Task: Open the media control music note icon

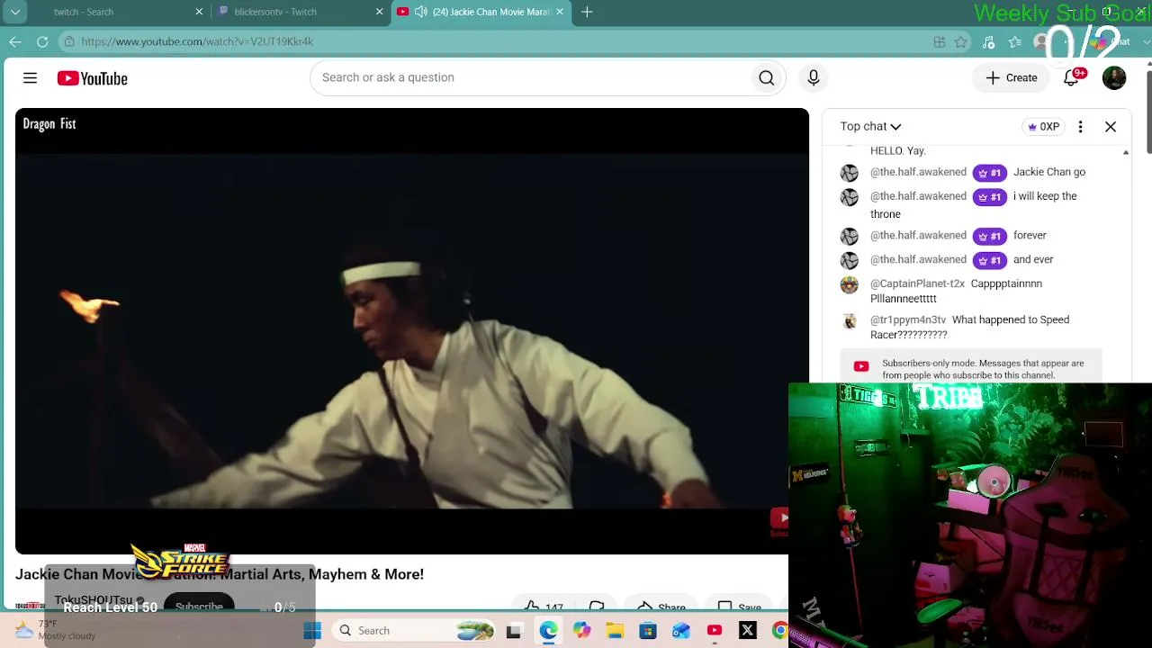Action: 989,41
